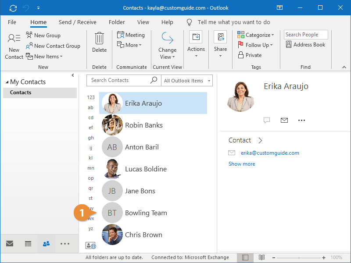Viewport: 351px width, 263px height.
Task: Toggle the Private lock option
Action: [250, 55]
